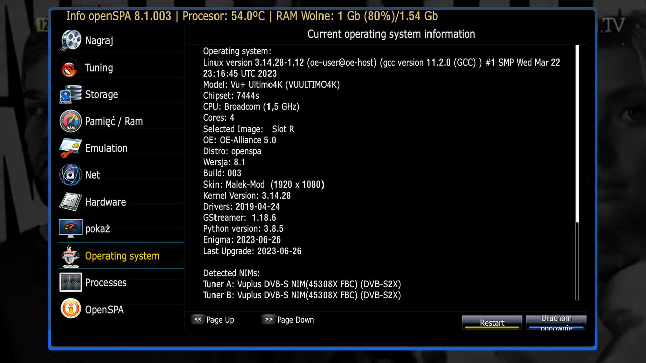Select the Tuning satellite dish icon
Screen dimensions: 646x363
tap(70, 68)
